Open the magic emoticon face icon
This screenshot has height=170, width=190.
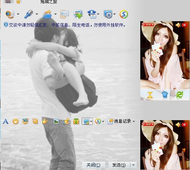tap(25, 121)
